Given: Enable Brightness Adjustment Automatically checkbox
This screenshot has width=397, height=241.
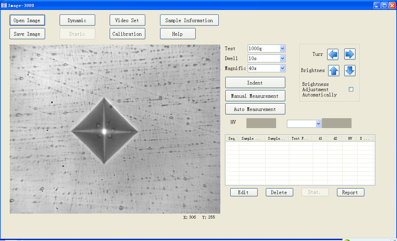Looking at the screenshot, I should 351,89.
